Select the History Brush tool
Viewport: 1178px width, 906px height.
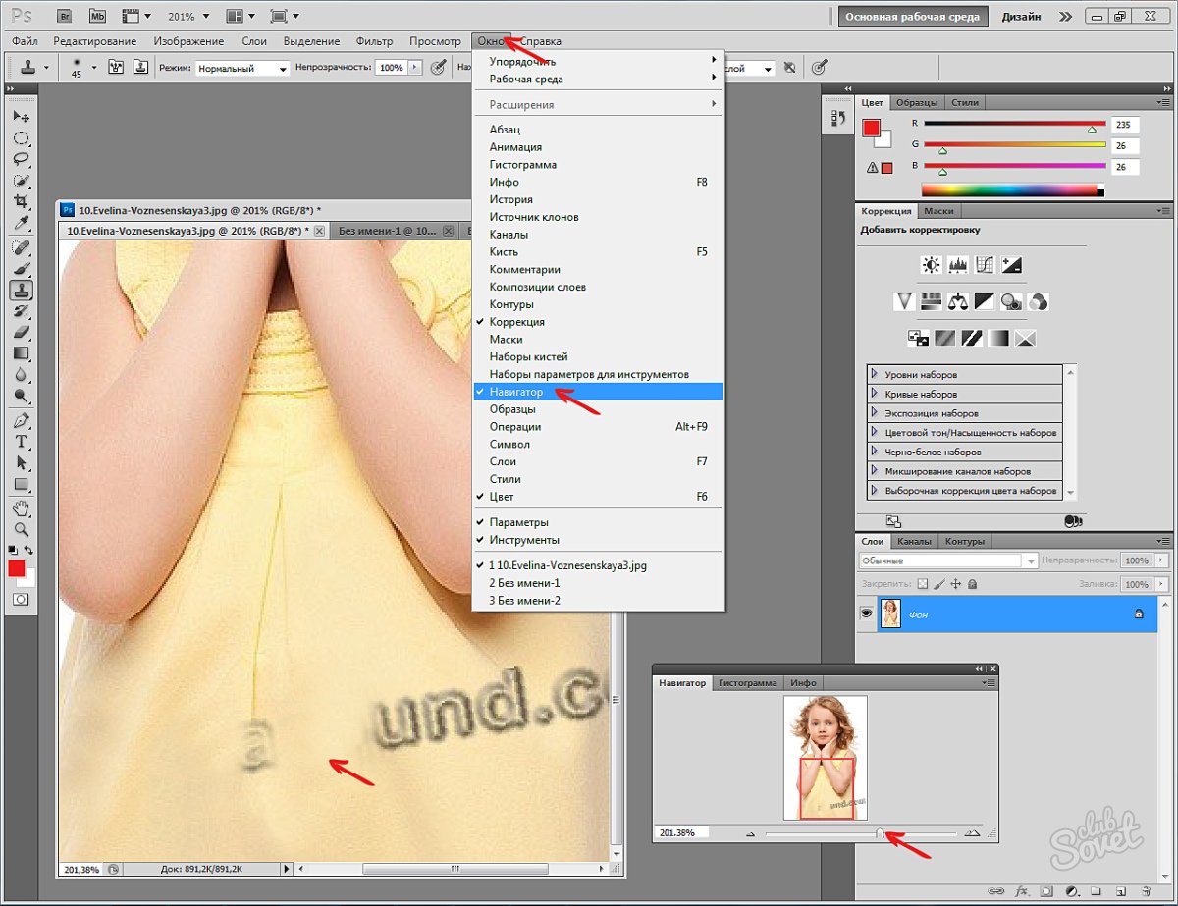pyautogui.click(x=21, y=310)
